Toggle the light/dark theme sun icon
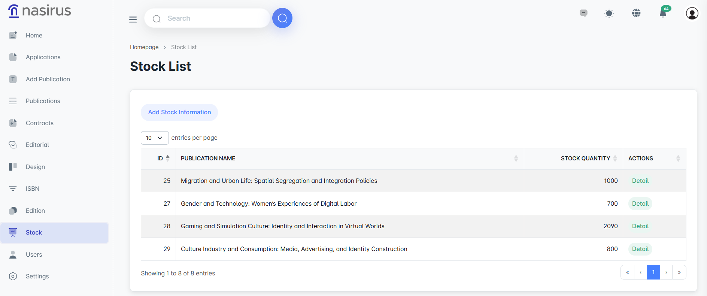 [609, 13]
